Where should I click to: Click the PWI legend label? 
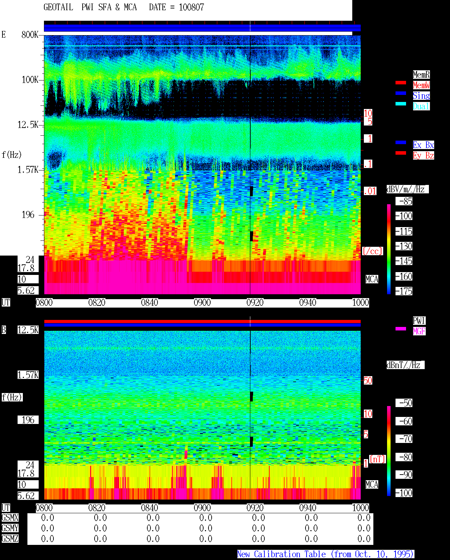pyautogui.click(x=419, y=321)
